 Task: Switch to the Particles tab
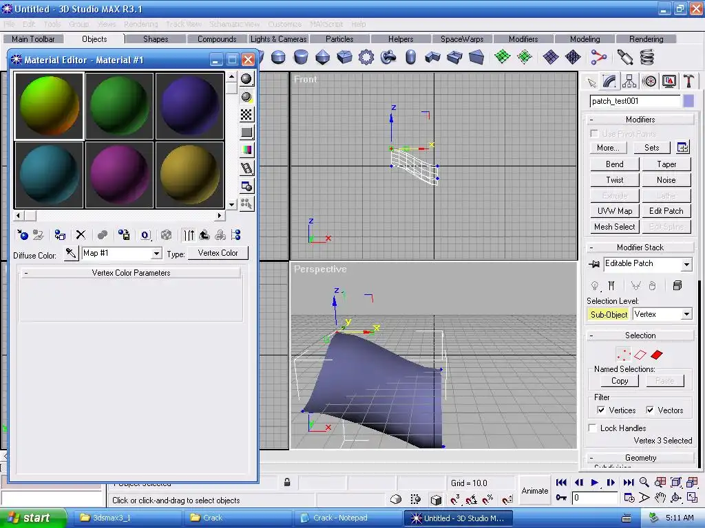pos(339,39)
